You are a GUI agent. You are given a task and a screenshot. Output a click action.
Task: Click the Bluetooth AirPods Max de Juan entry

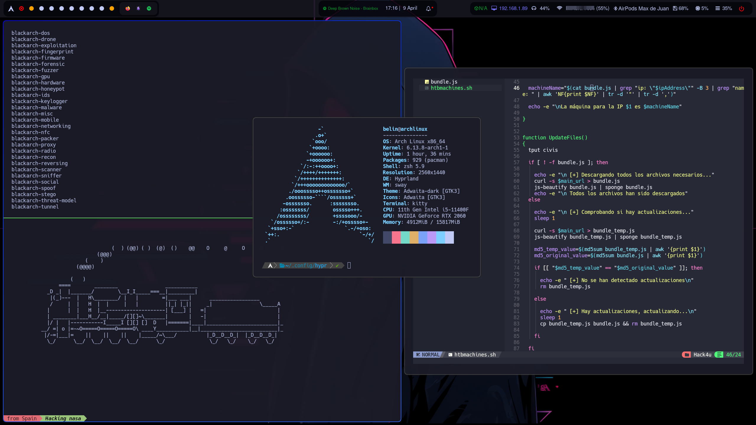(x=641, y=9)
